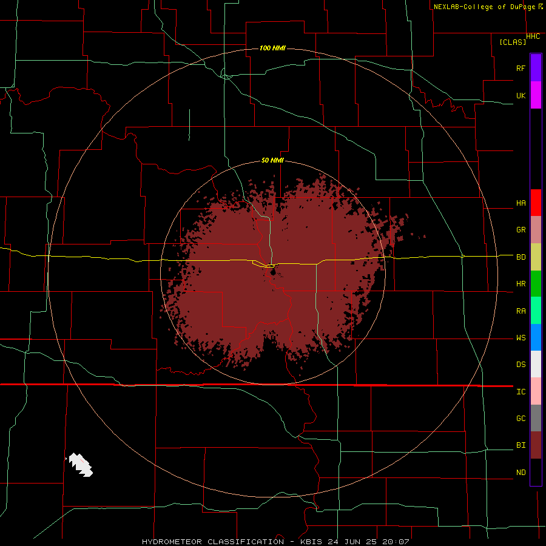Click the IC legend label

point(521,392)
